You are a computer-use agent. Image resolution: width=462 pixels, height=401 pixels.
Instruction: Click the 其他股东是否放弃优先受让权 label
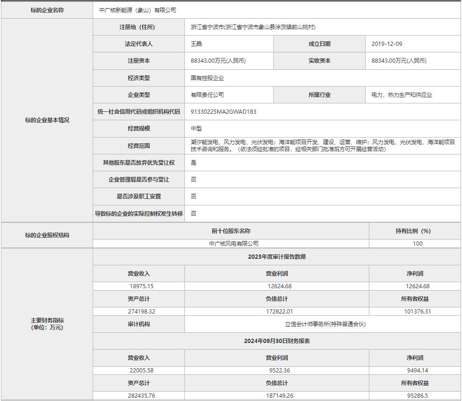coord(139,163)
